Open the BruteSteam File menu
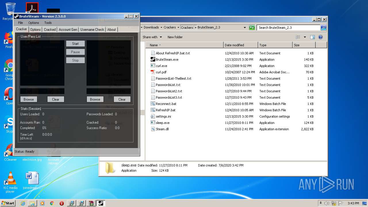 20,23
